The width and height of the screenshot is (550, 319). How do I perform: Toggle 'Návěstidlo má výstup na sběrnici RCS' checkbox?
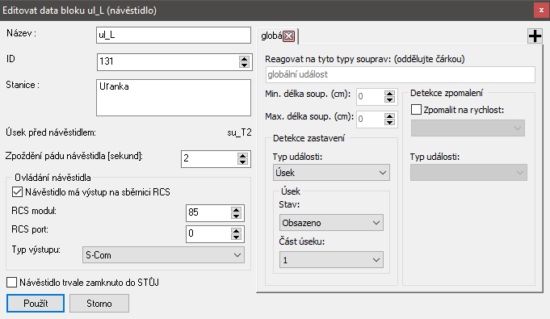17,192
